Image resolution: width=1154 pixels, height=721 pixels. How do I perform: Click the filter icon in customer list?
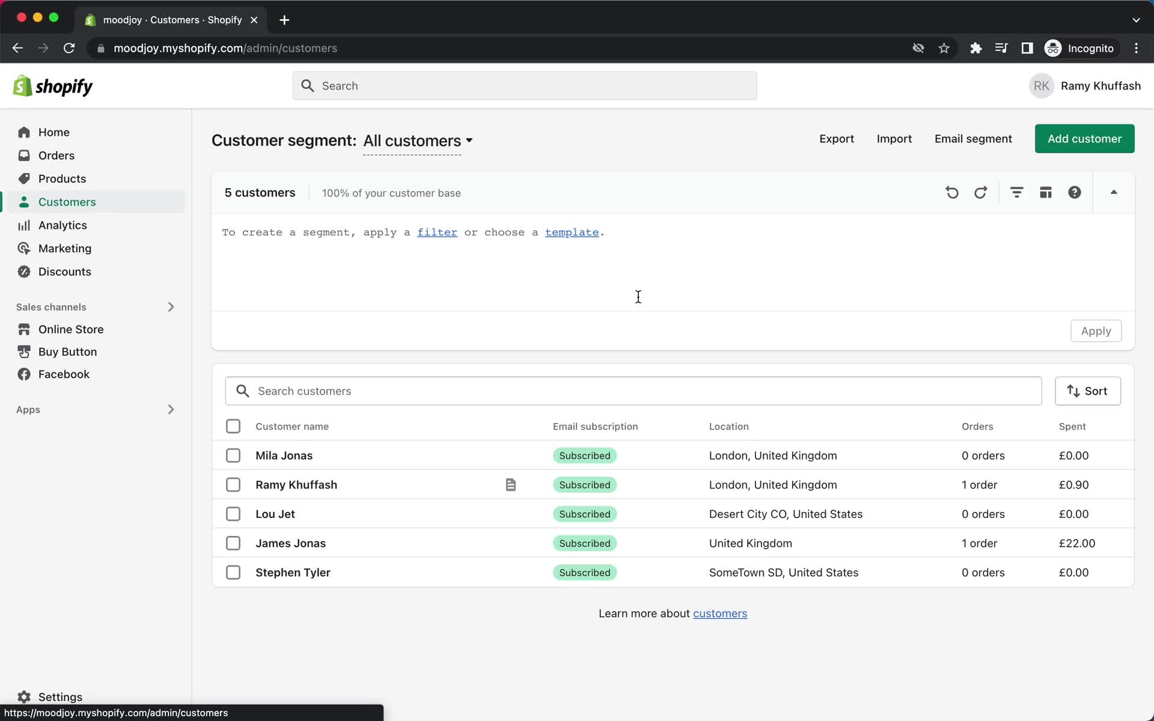[x=1017, y=193]
